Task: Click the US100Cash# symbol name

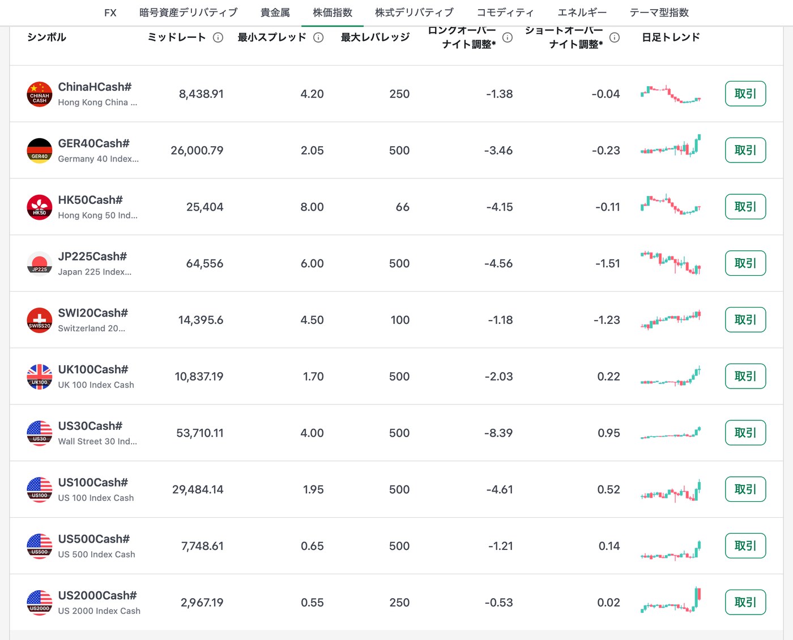Action: pyautogui.click(x=93, y=483)
